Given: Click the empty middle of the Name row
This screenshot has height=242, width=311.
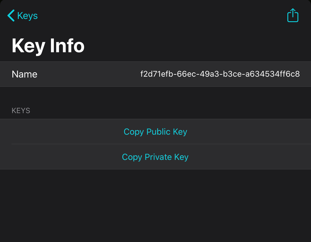Looking at the screenshot, I should 86,74.
